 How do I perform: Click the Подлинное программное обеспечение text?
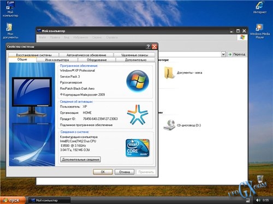[86, 125]
